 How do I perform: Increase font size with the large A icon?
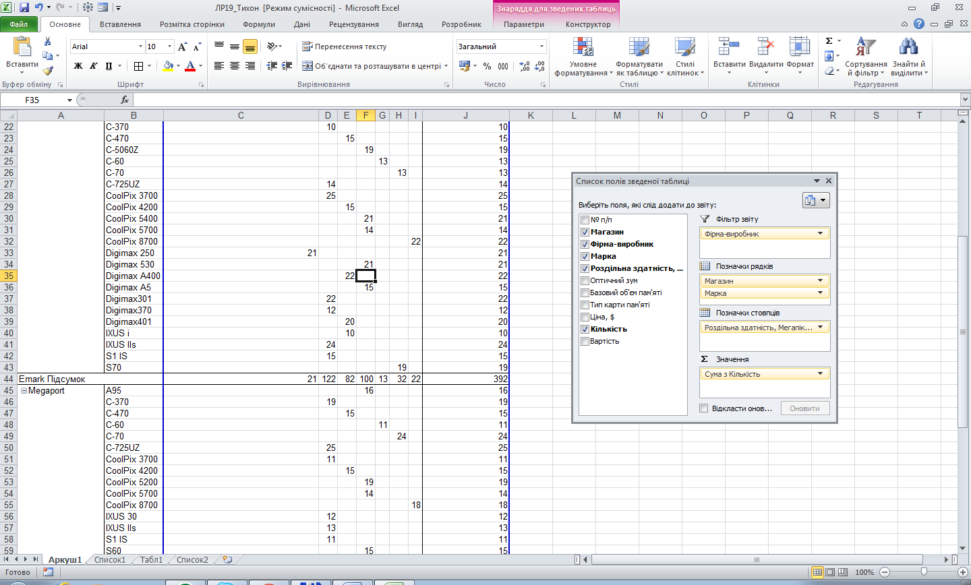pyautogui.click(x=183, y=47)
